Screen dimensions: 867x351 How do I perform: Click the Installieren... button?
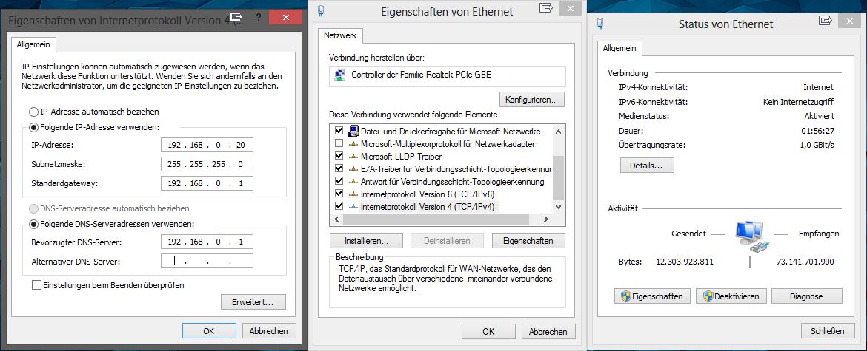tap(366, 241)
